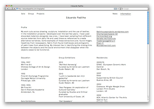Click the browser forward arrow button
154x109 pixels.
[x=10, y=9]
